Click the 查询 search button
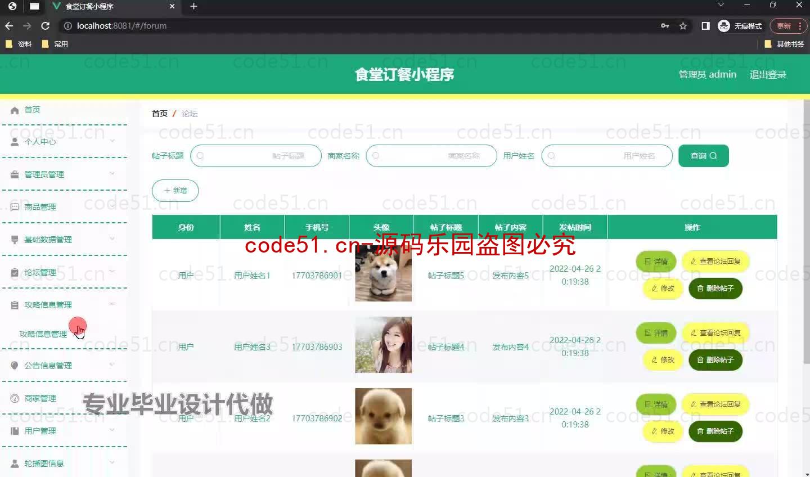 (704, 156)
